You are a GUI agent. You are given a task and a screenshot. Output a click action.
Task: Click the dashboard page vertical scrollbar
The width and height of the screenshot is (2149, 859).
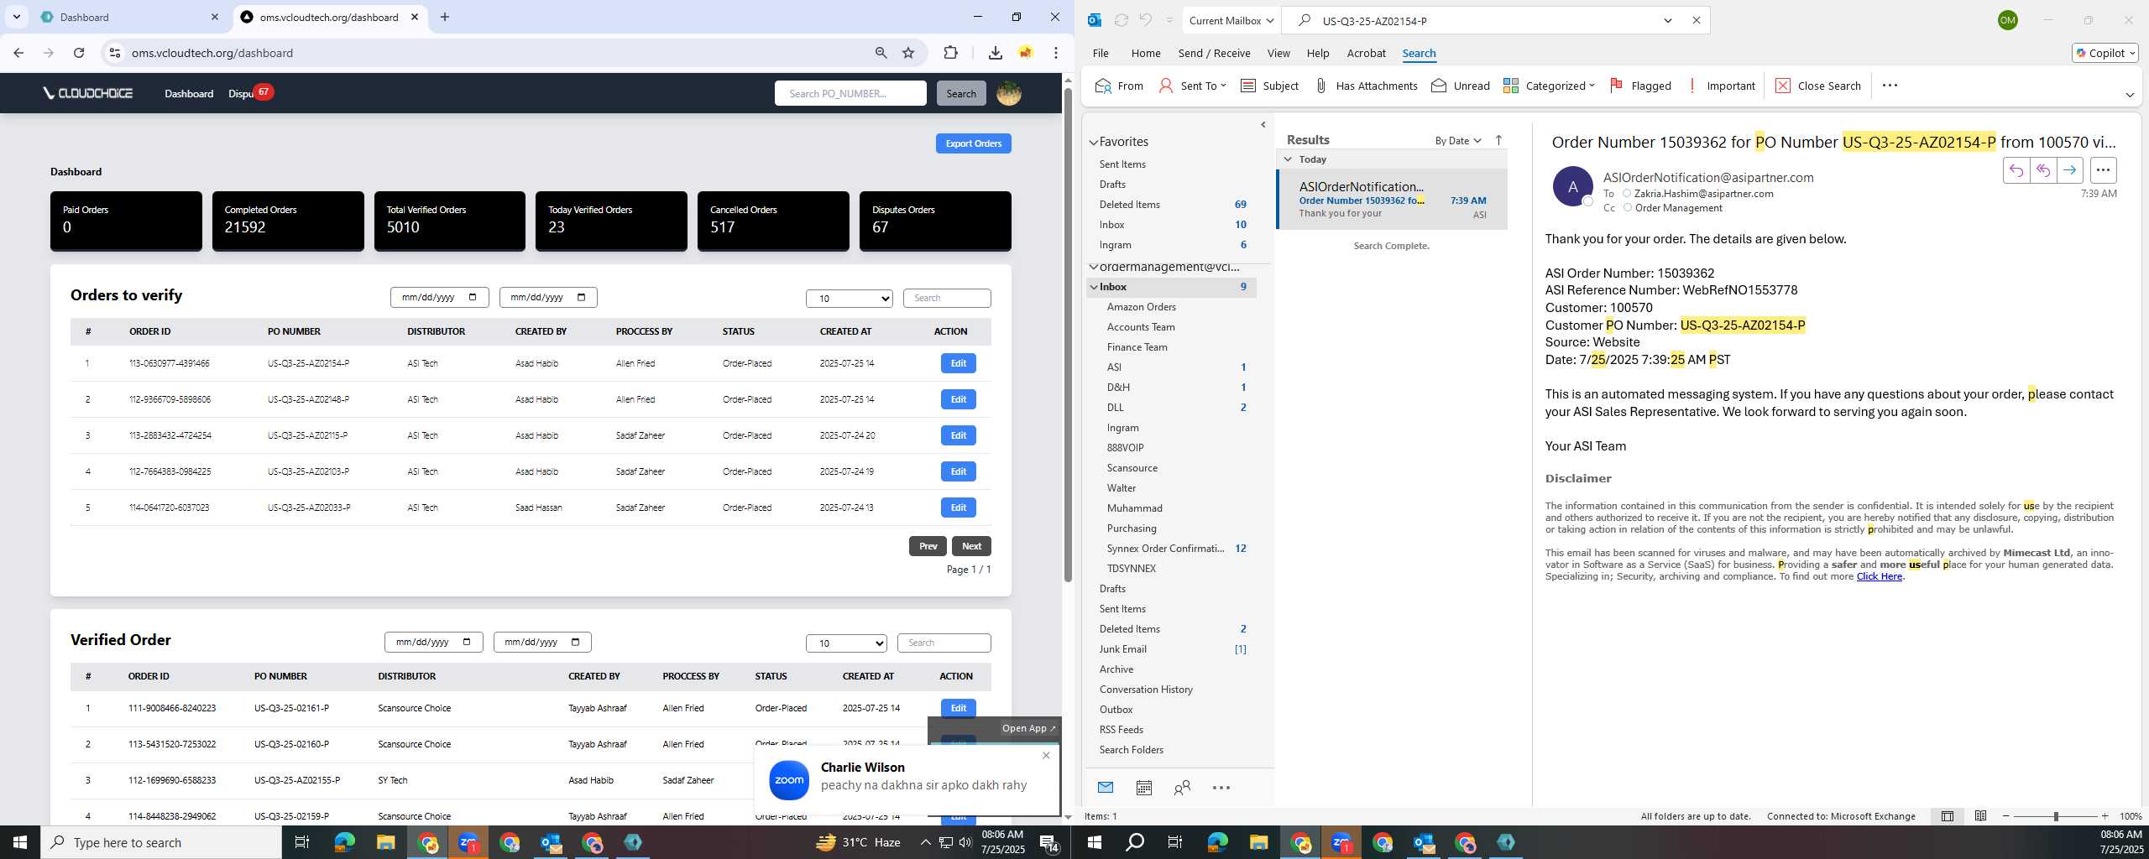click(x=1068, y=336)
